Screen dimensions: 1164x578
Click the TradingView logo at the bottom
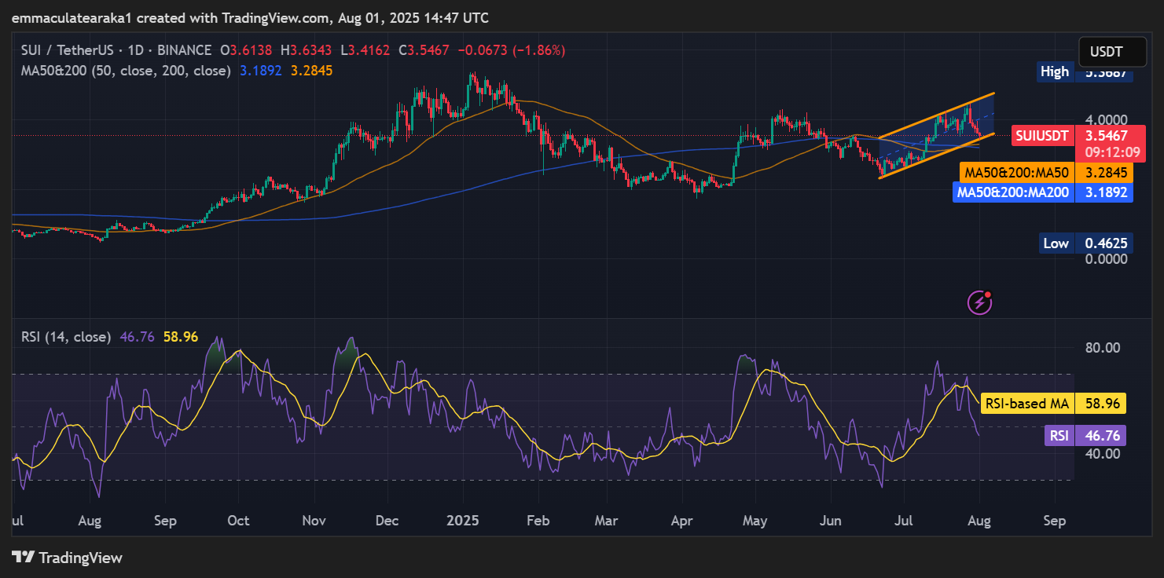(x=68, y=558)
